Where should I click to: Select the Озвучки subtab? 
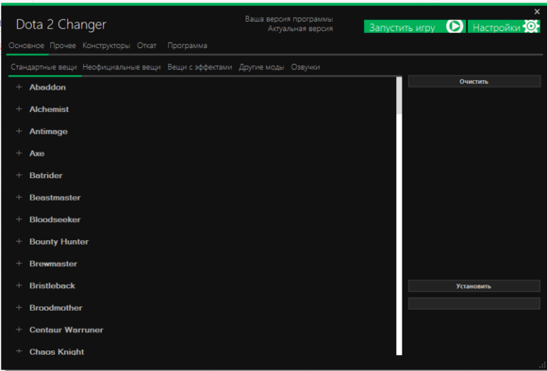coord(306,67)
